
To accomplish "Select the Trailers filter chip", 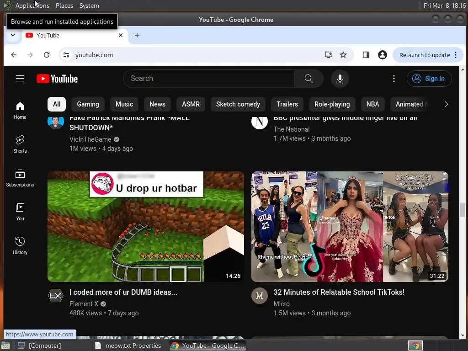I will coord(287,104).
